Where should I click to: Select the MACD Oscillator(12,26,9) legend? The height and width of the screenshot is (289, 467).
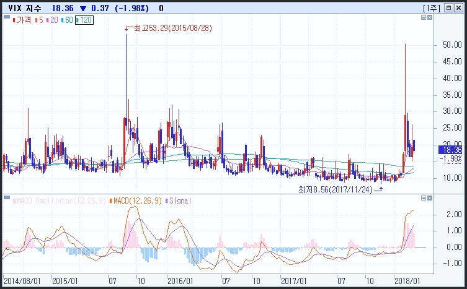click(60, 201)
